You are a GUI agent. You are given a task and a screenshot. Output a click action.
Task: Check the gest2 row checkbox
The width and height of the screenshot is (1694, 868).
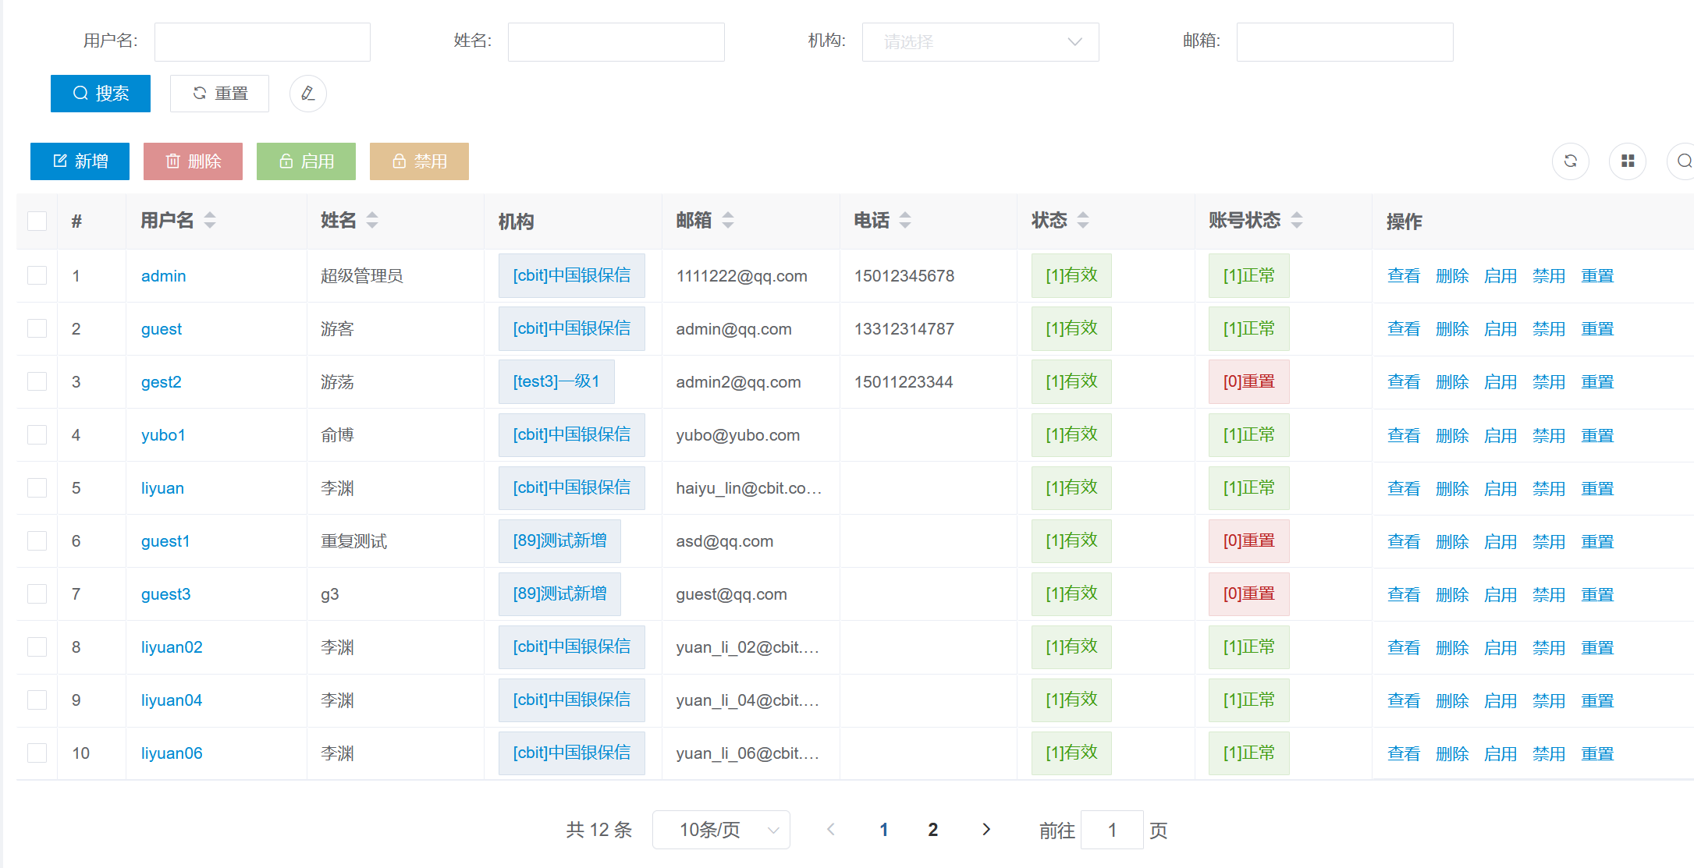tap(37, 381)
